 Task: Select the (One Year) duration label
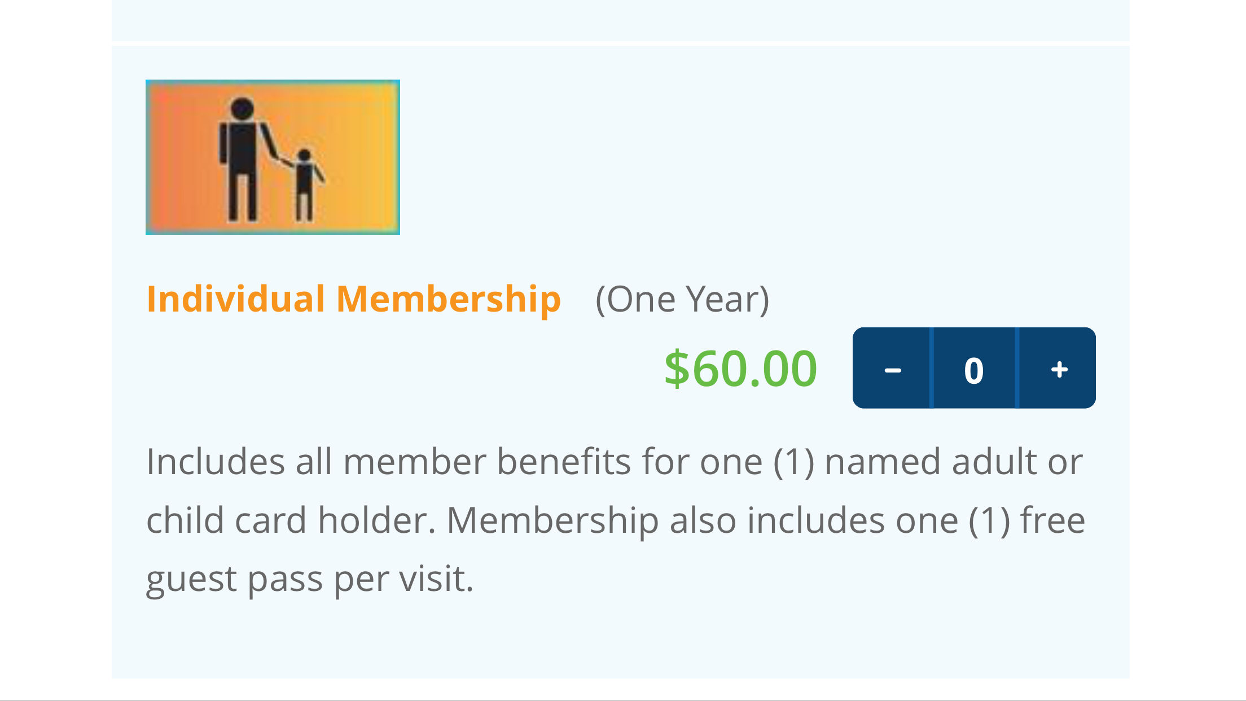tap(682, 299)
